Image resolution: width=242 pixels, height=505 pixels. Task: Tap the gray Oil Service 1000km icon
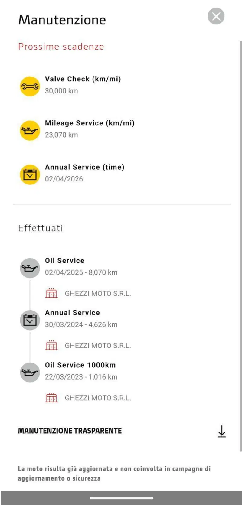[x=30, y=372]
